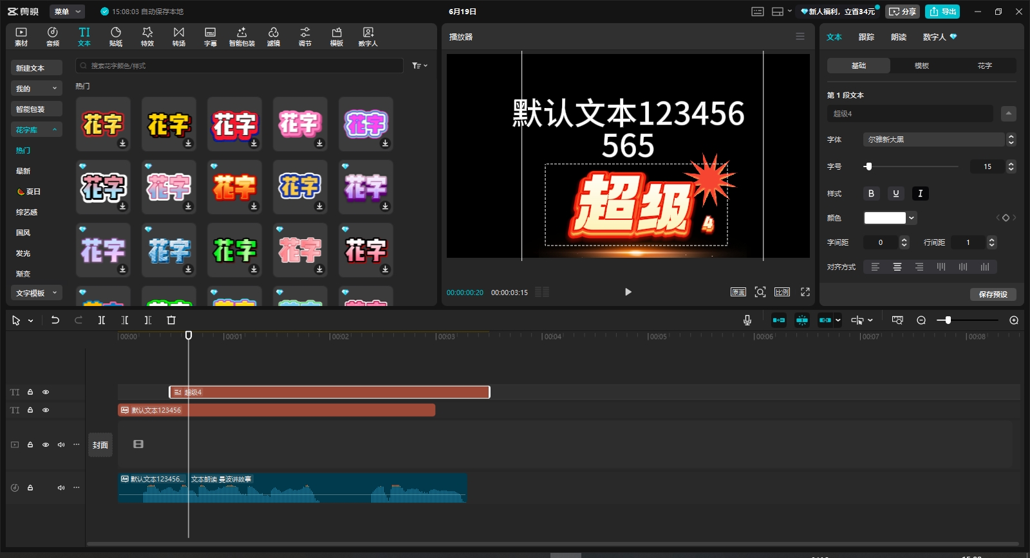Zoom out the timeline with minus icon

coord(921,320)
